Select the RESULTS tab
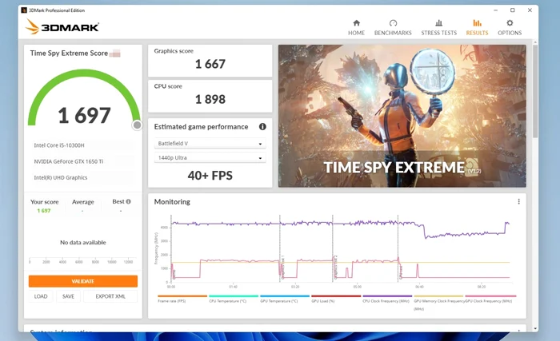 (477, 28)
